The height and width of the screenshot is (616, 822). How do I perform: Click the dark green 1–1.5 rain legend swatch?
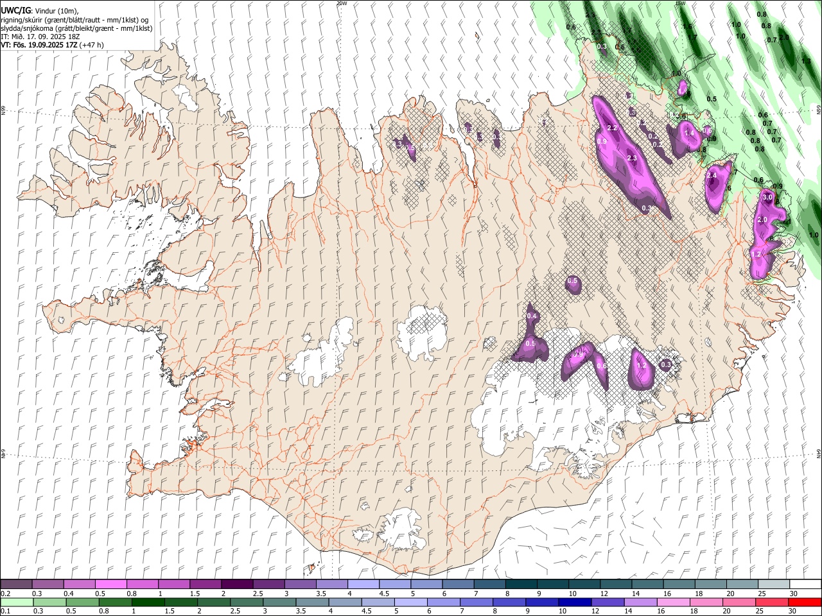point(149,603)
